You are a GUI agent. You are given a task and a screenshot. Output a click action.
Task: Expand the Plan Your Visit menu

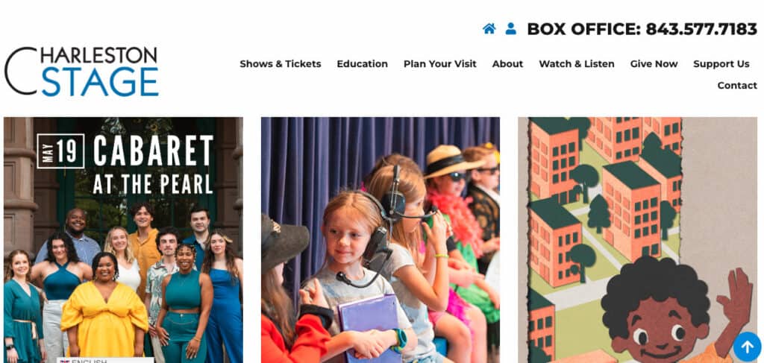pyautogui.click(x=440, y=64)
